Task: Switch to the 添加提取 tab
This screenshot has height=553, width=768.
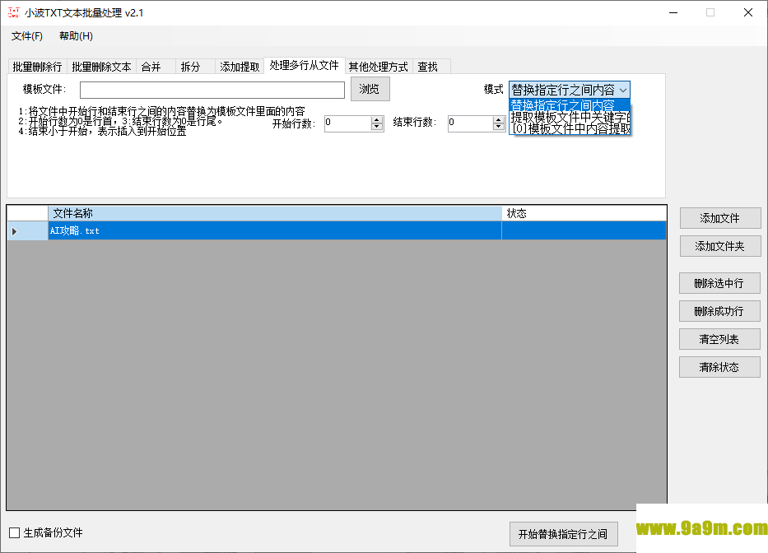Action: point(240,67)
